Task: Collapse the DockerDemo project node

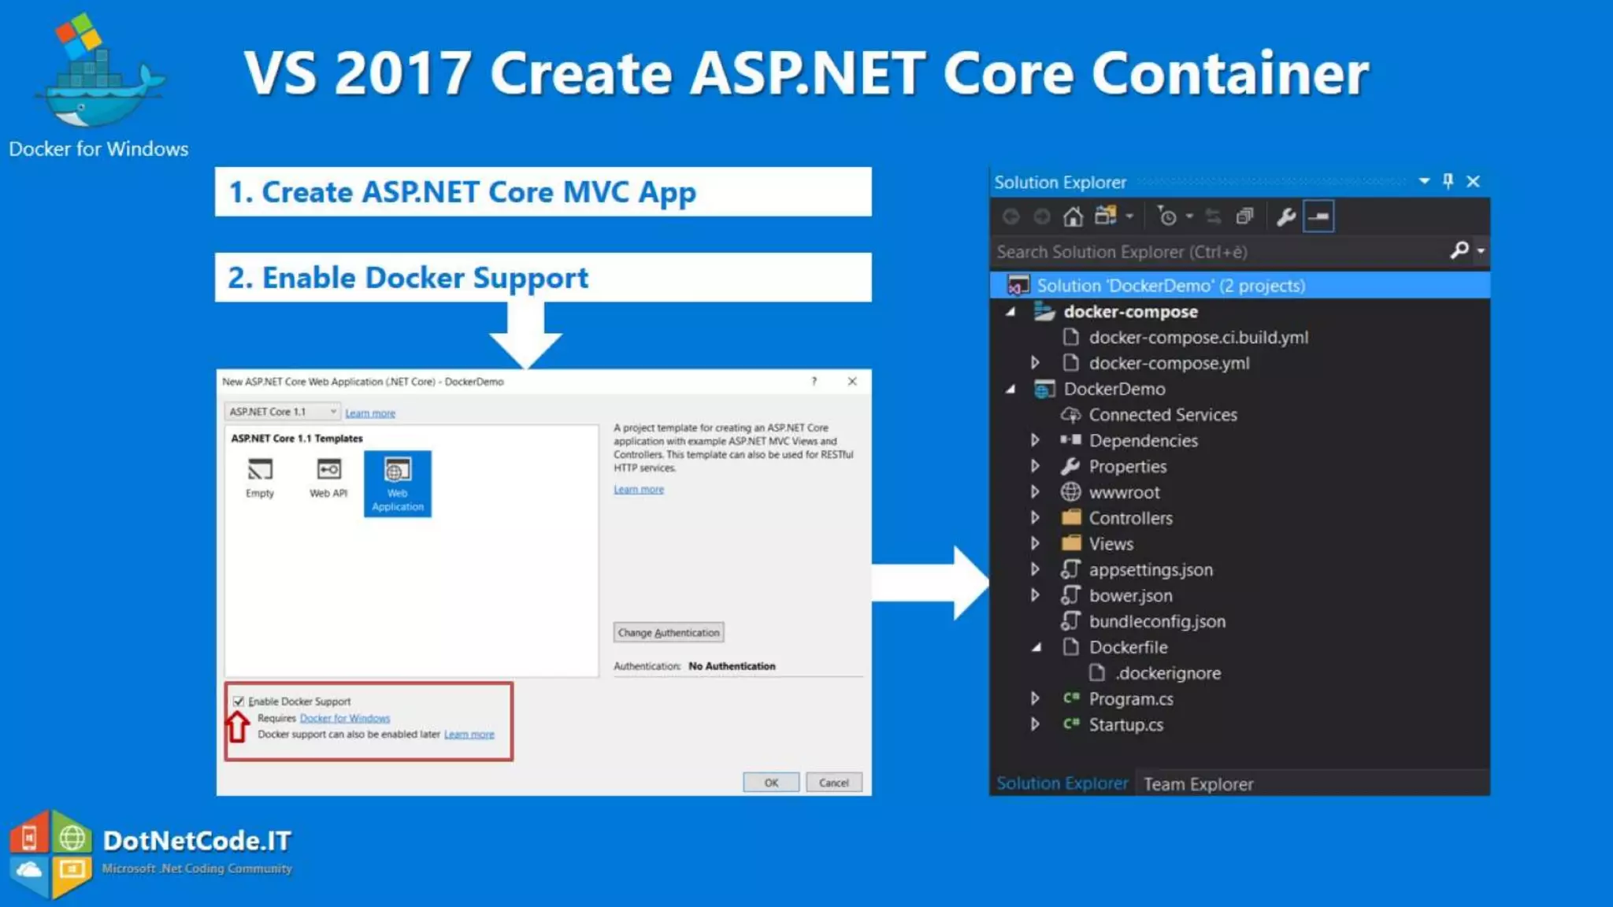Action: (x=1010, y=390)
